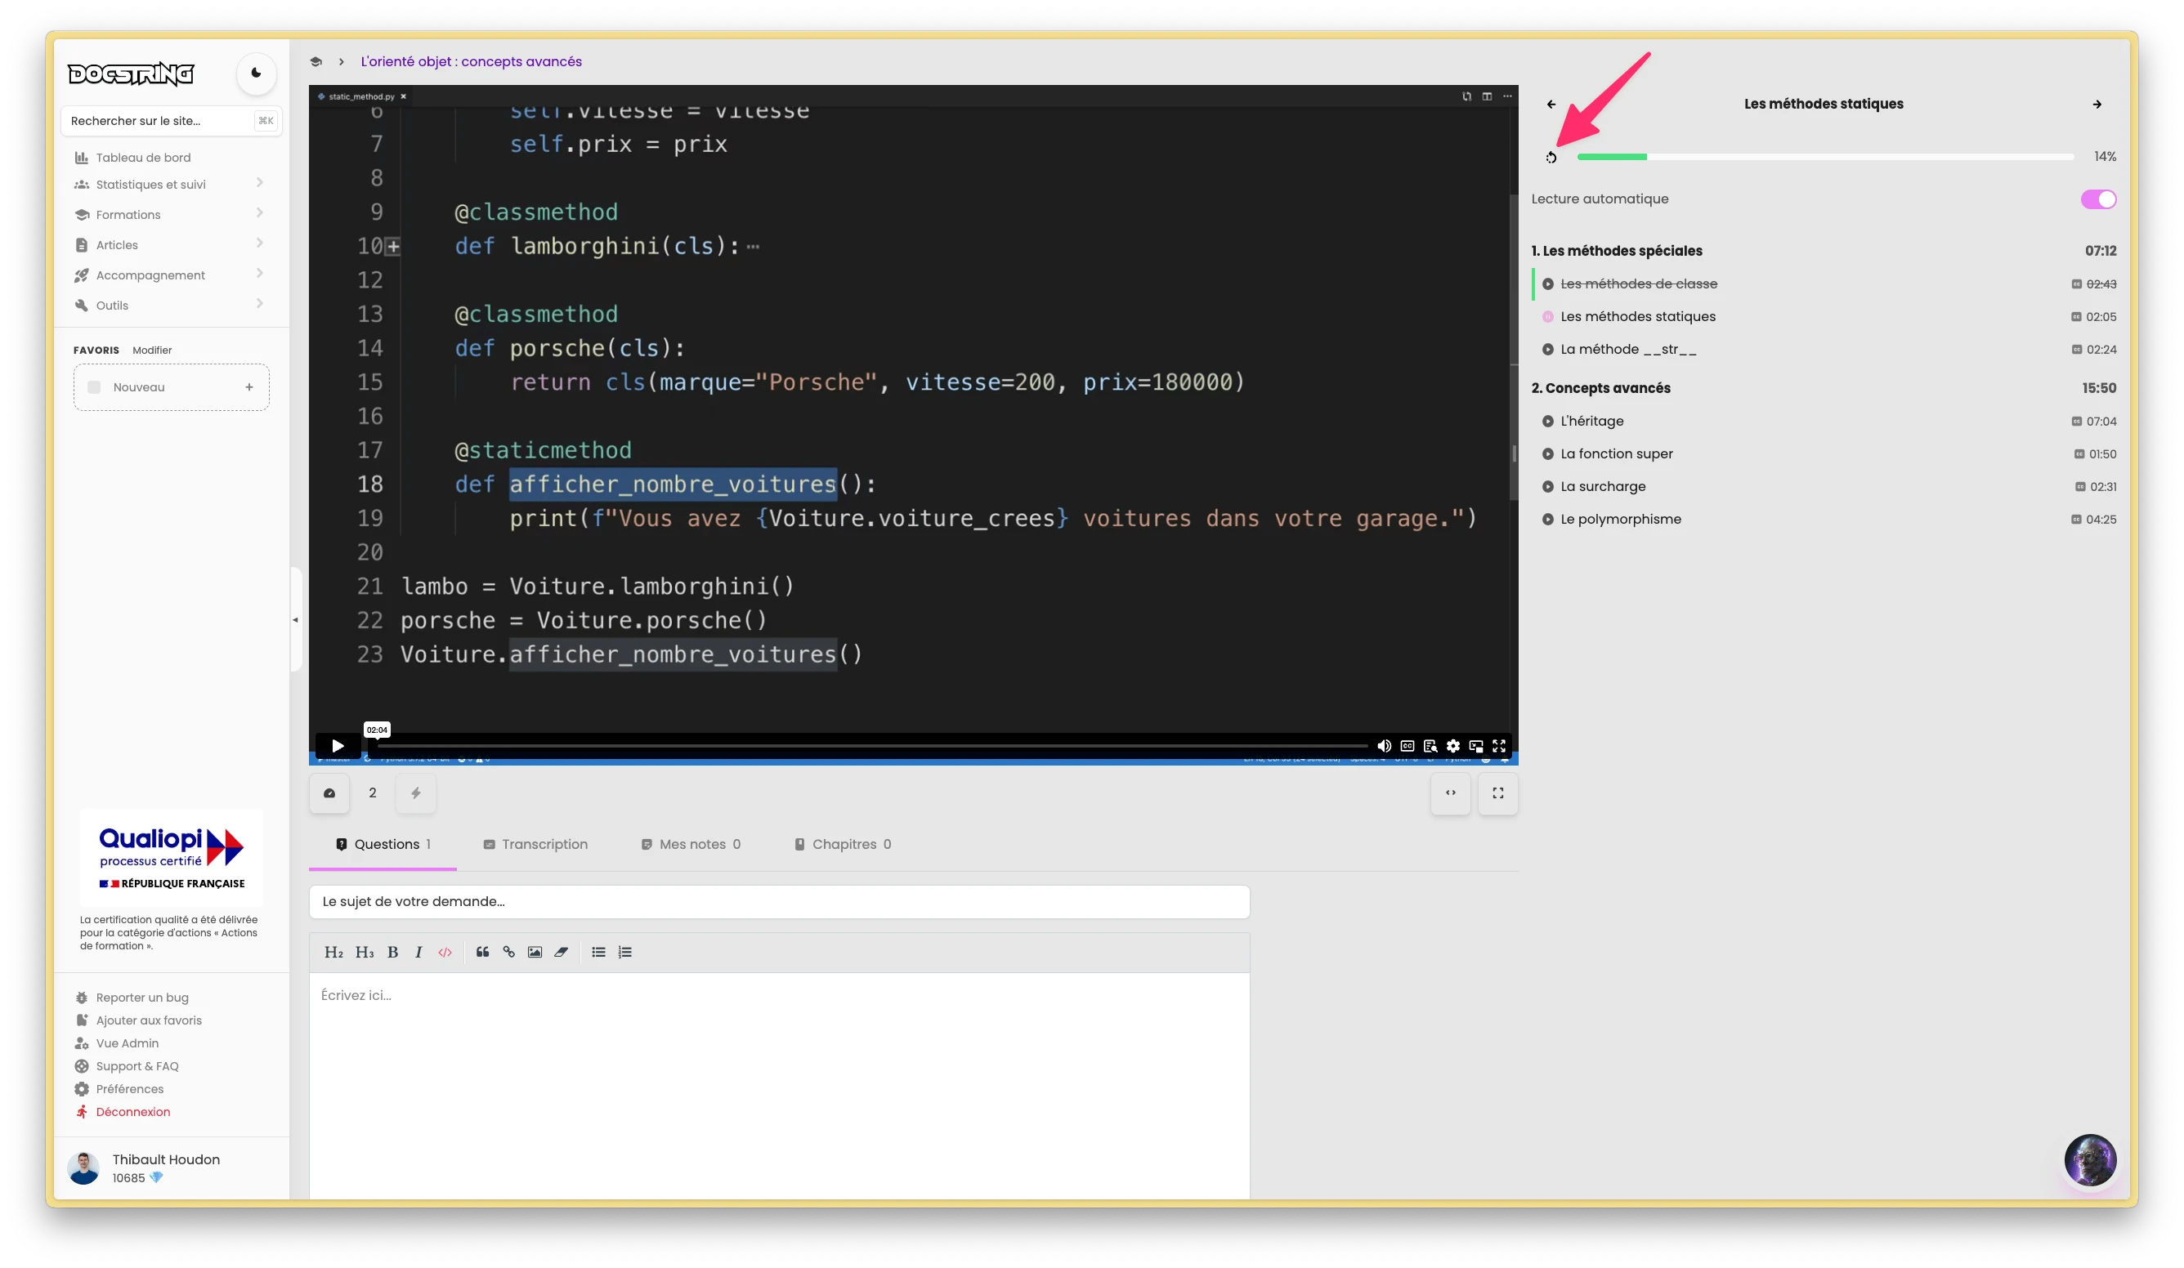Insert an image in the editor toolbar

click(x=535, y=952)
